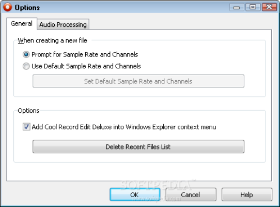Maximize the Options dialog window
The height and width of the screenshot is (207, 280).
(x=253, y=7)
